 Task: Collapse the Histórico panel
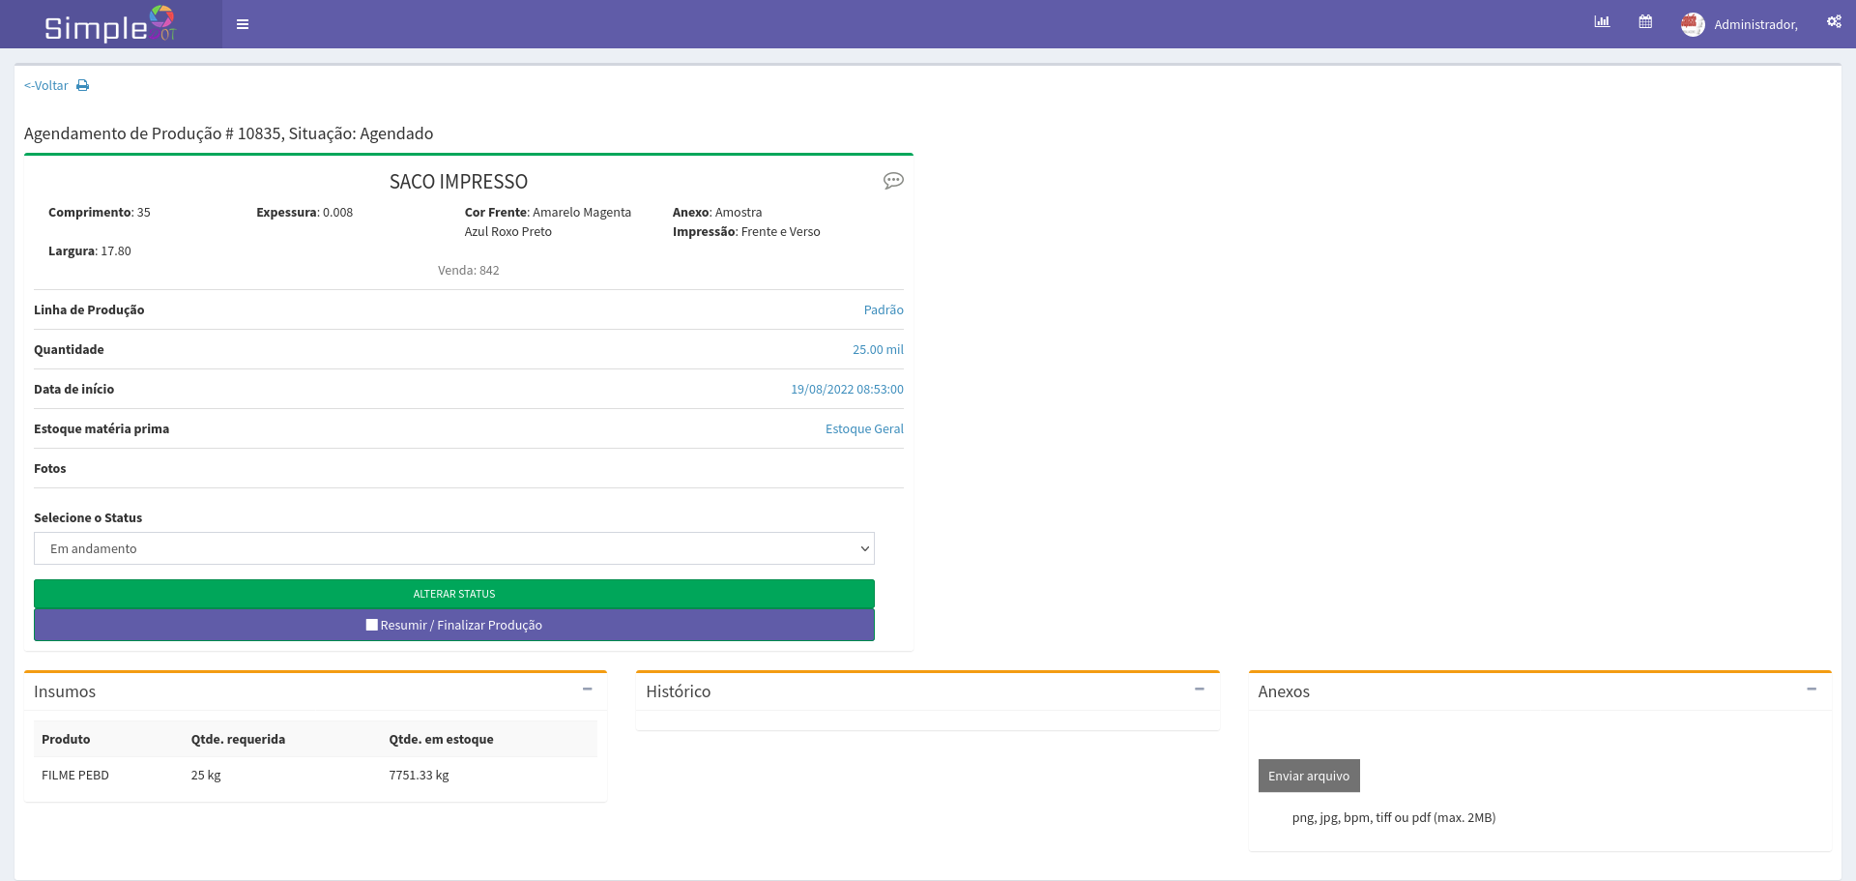click(1199, 690)
